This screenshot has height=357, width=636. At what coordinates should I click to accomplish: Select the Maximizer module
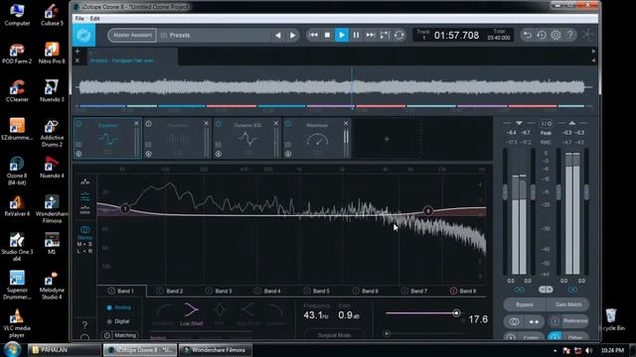pos(317,139)
